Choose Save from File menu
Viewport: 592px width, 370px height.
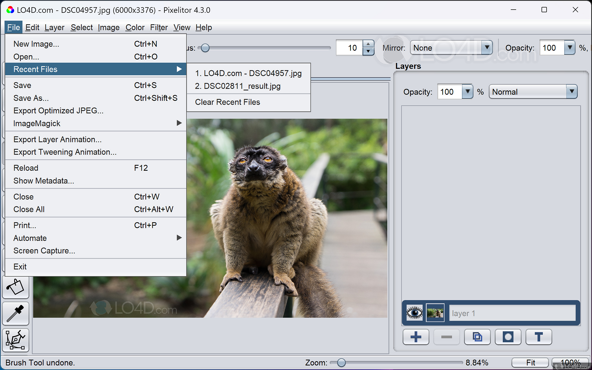96,85
